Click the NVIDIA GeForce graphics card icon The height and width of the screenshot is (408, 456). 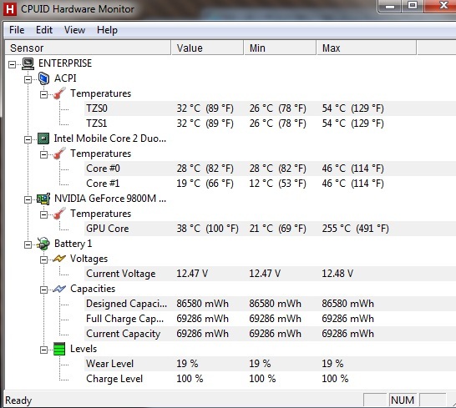tap(43, 199)
